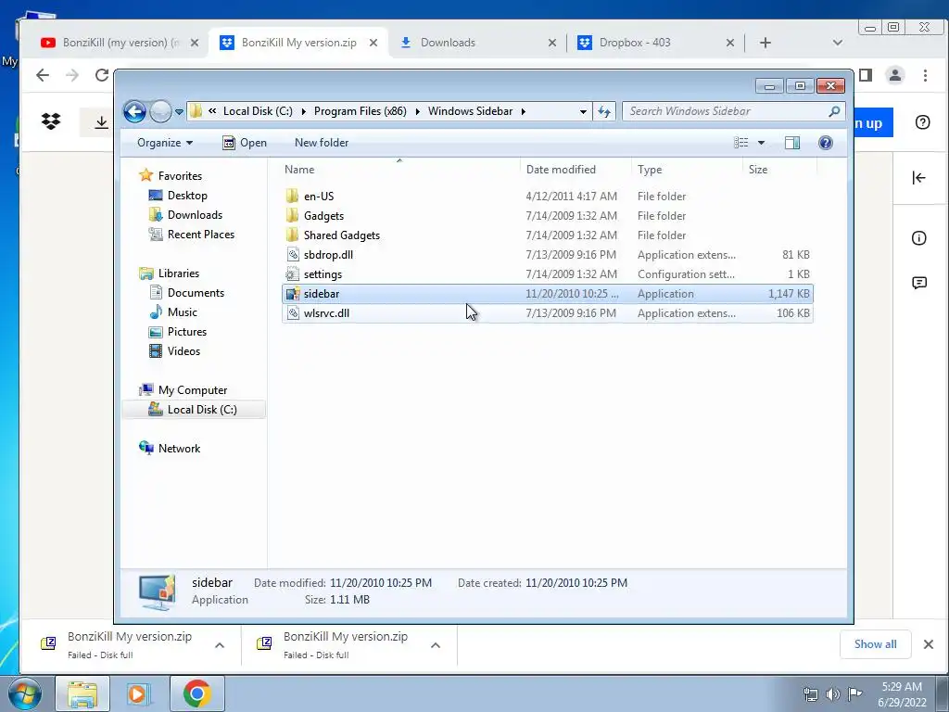The width and height of the screenshot is (949, 712).
Task: Click Show all downloads button
Action: point(875,644)
